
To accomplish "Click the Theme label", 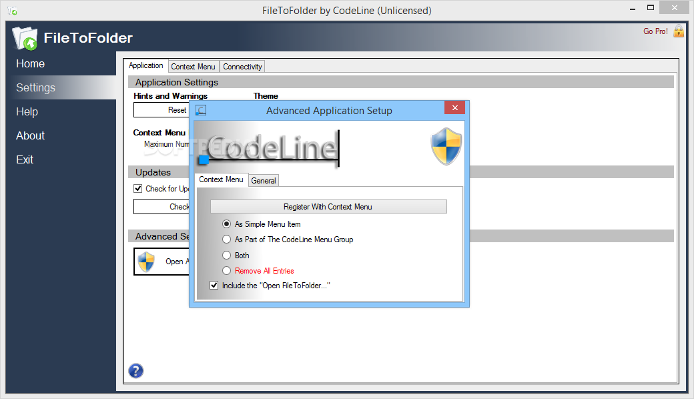I will tap(266, 95).
